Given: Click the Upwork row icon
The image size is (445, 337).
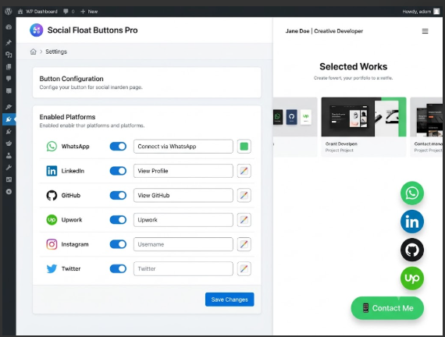Looking at the screenshot, I should (x=52, y=220).
